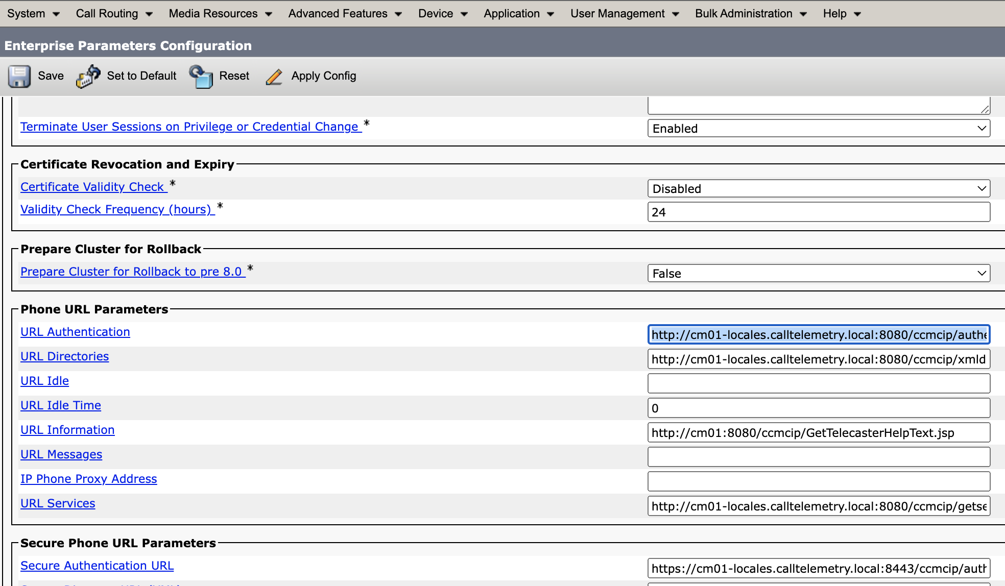Screen dimensions: 1005x586
Task: Open the URL Authentication link
Action: pyautogui.click(x=75, y=332)
